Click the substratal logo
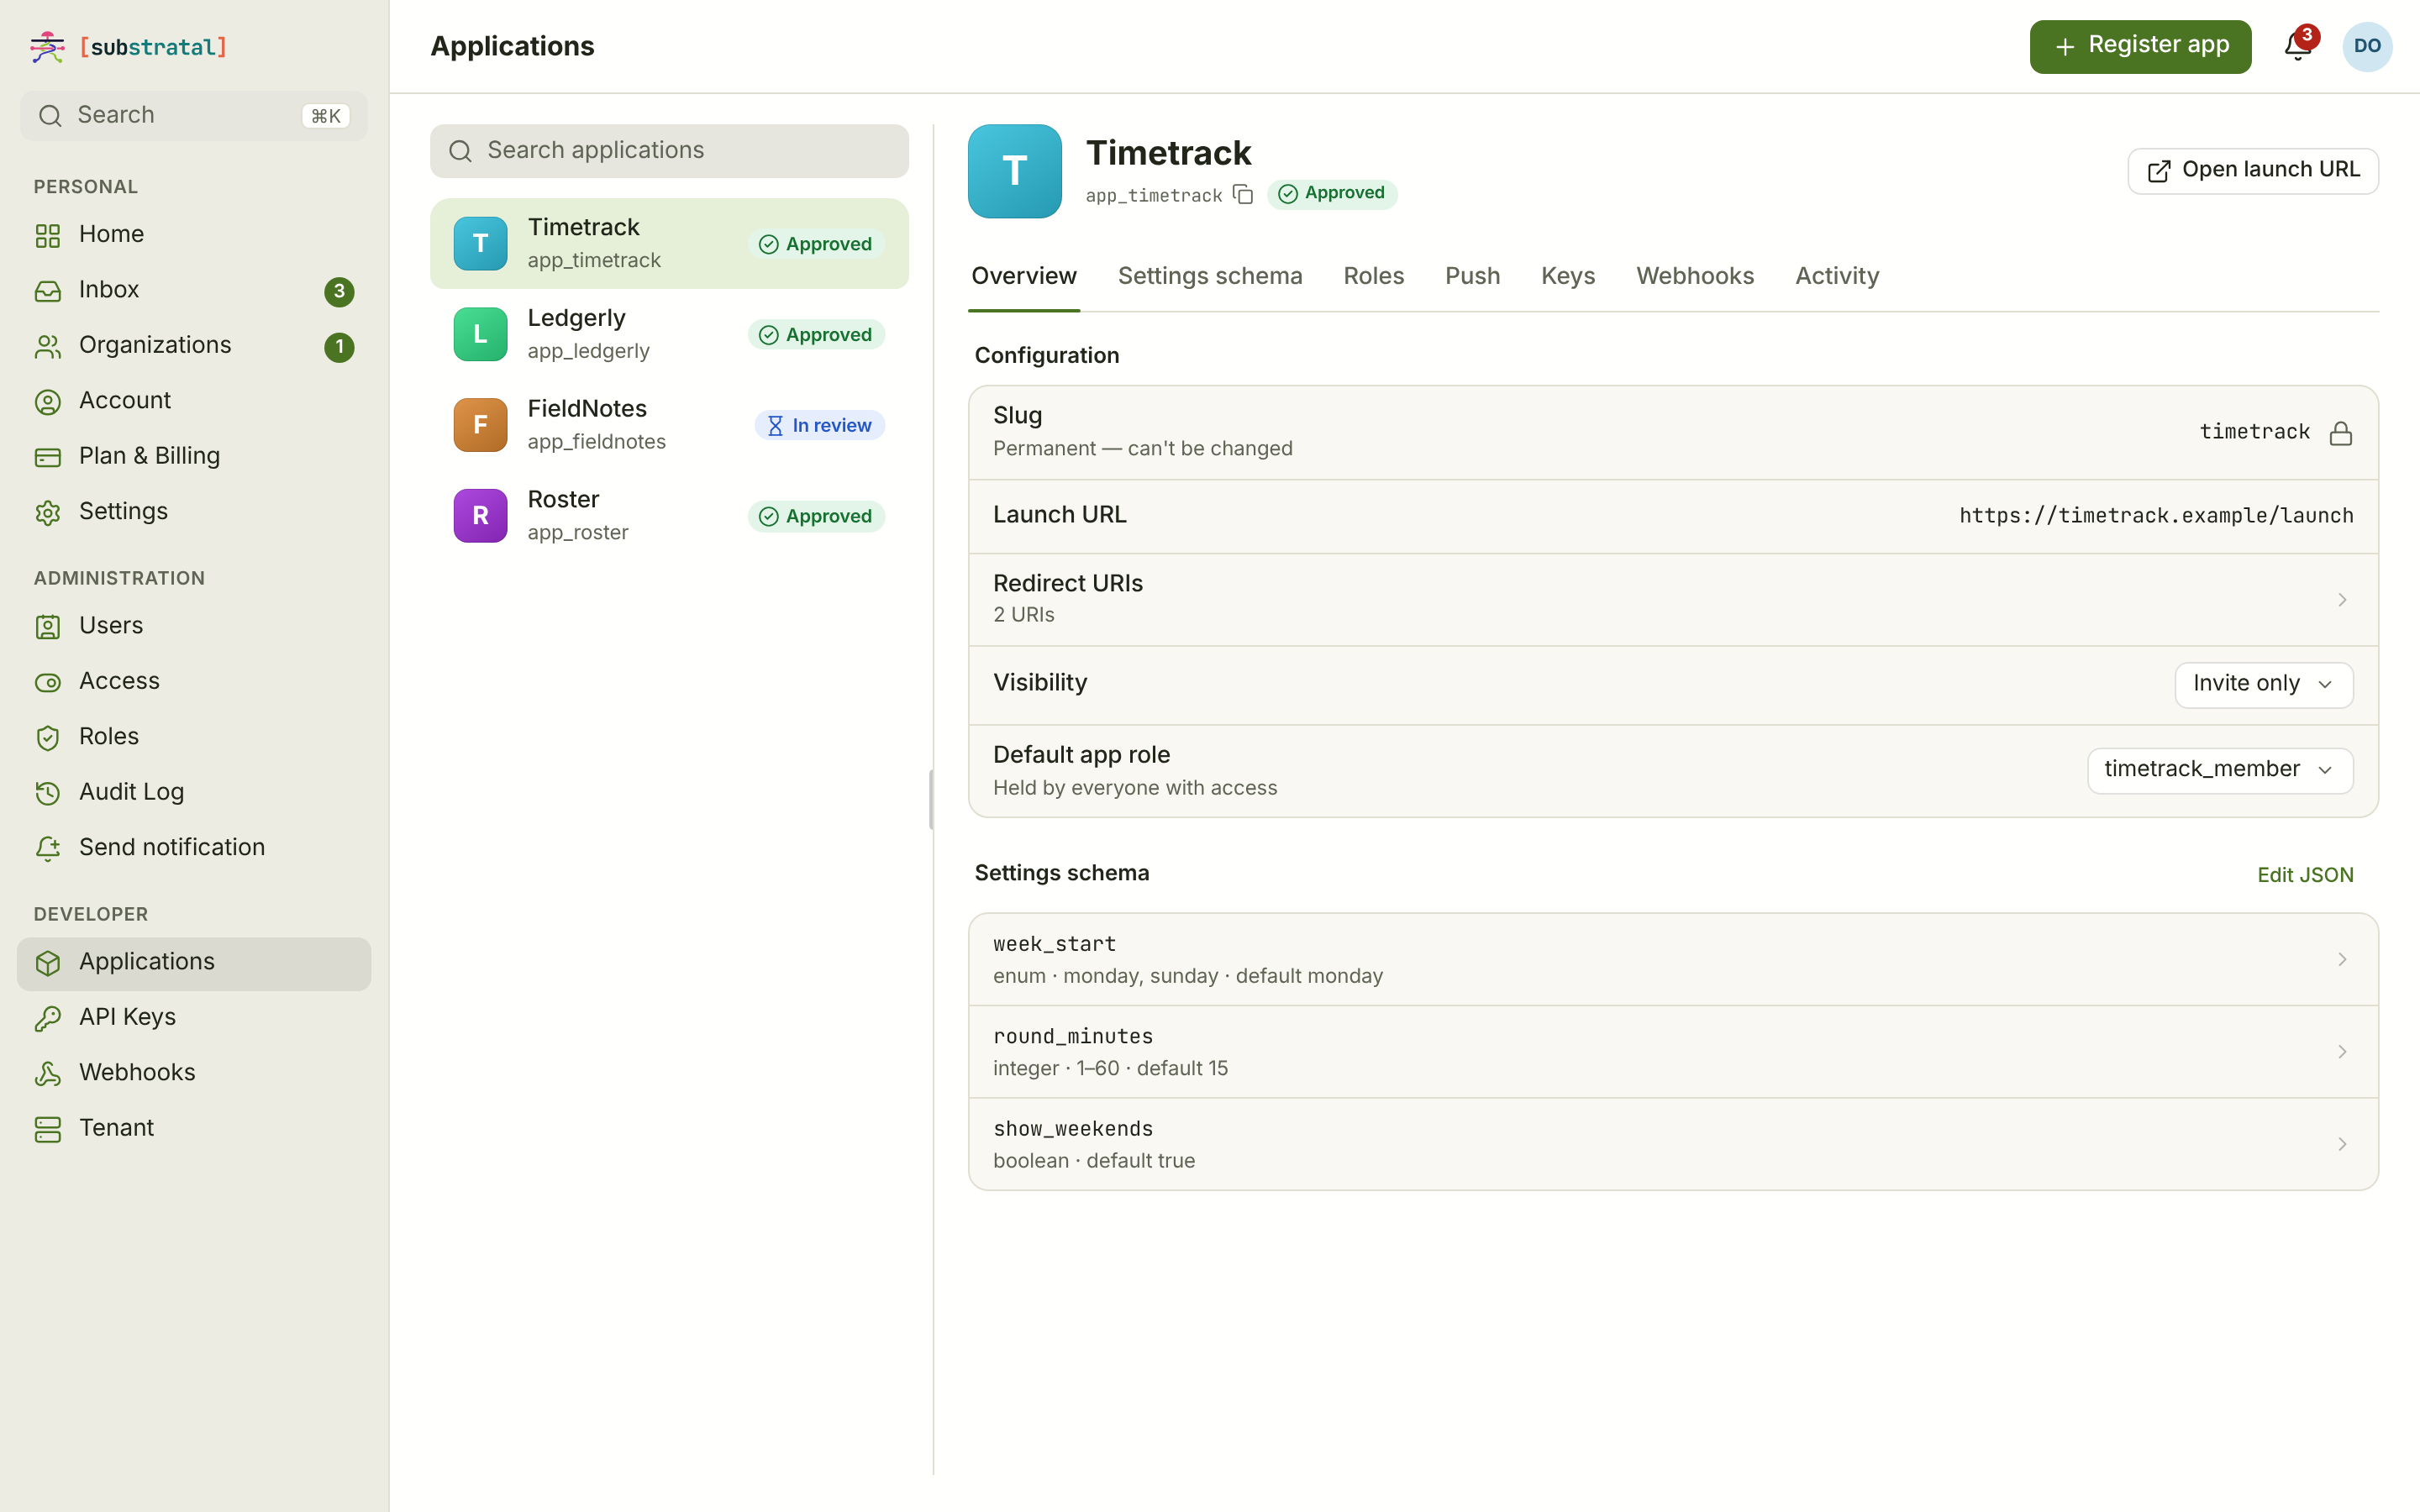The image size is (2420, 1512). click(x=129, y=47)
